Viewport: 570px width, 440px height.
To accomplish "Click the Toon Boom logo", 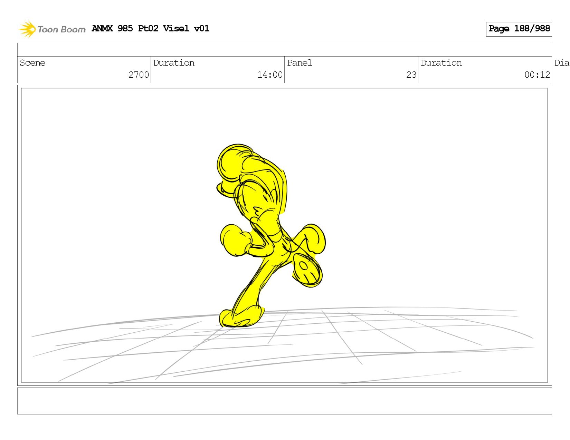I will [x=52, y=29].
